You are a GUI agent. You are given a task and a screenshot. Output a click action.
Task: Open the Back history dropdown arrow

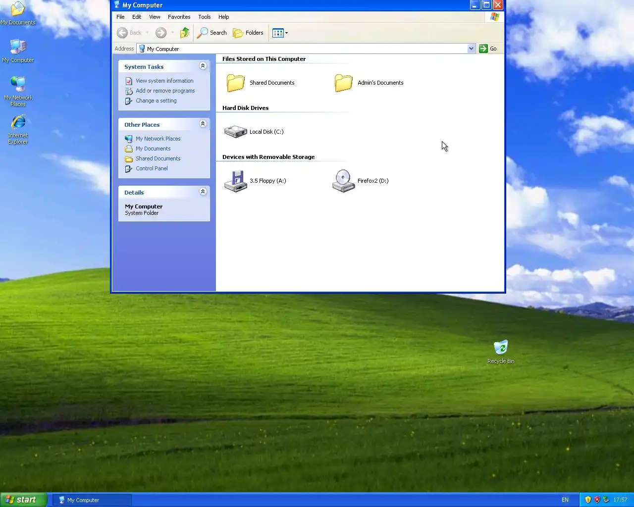coord(147,33)
